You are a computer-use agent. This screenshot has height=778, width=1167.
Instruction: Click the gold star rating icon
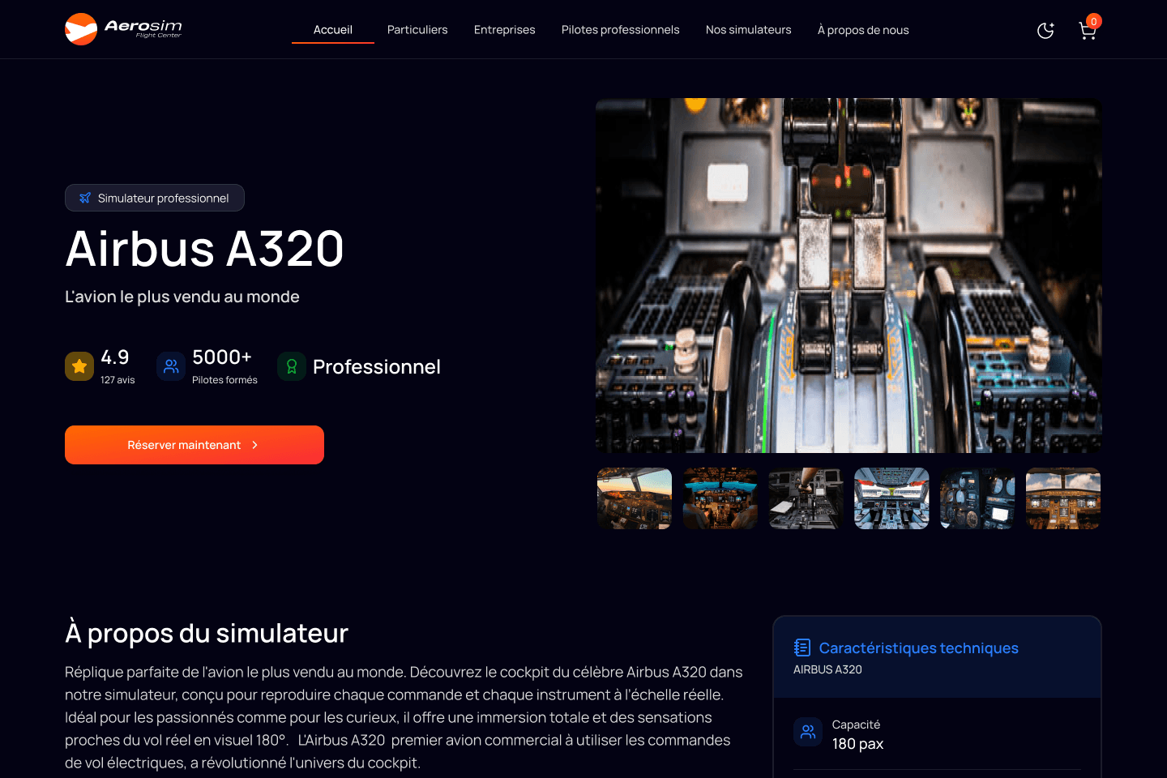tap(79, 366)
